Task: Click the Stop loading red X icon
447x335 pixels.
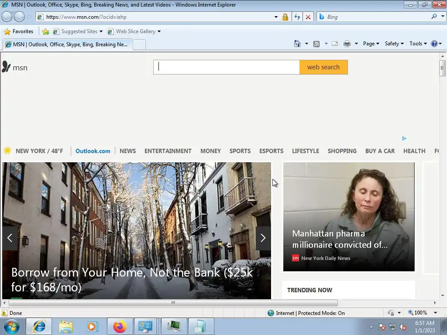Action: click(x=308, y=17)
